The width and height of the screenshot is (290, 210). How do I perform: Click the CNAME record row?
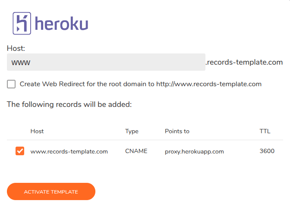pyautogui.click(x=145, y=151)
